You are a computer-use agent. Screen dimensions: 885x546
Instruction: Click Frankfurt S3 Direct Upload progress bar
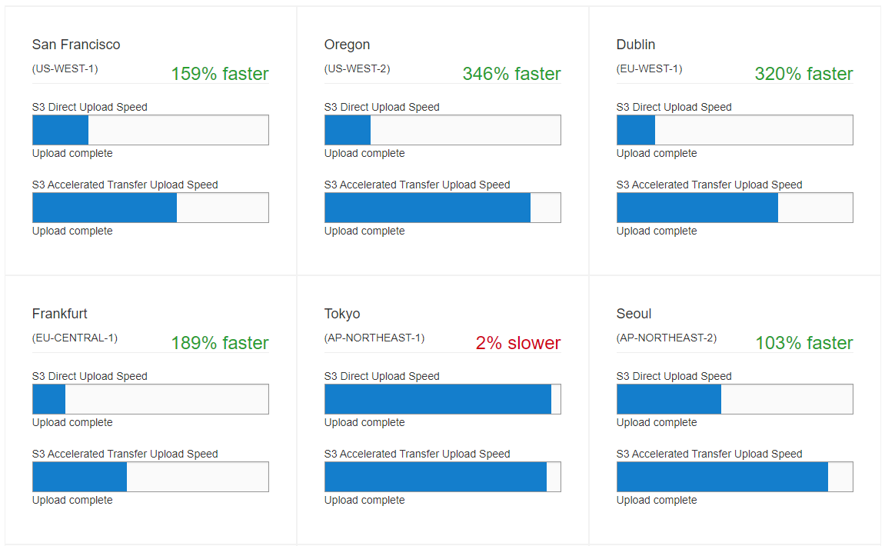(150, 399)
